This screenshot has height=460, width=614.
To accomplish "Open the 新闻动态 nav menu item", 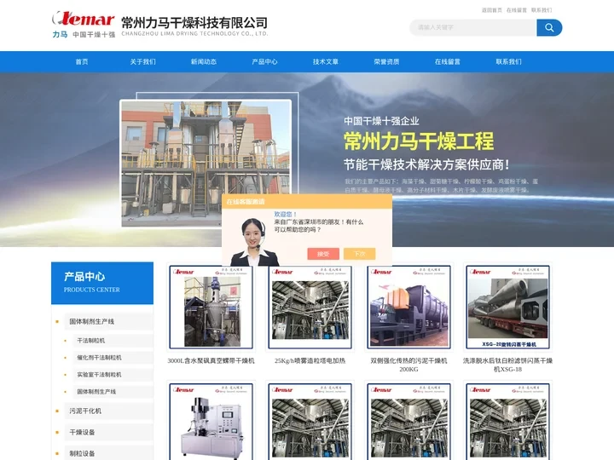I will tap(204, 61).
